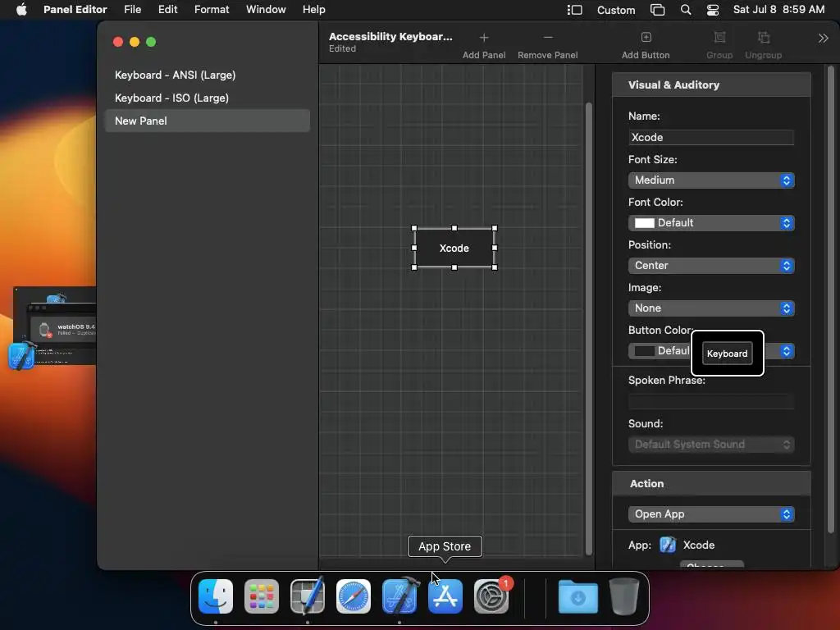This screenshot has height=630, width=840.
Task: Open the Edit menu
Action: point(167,10)
